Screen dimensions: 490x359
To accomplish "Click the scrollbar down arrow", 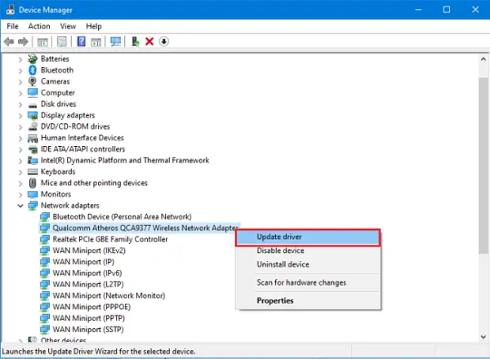I will pyautogui.click(x=483, y=337).
